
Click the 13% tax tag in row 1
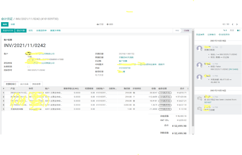(x=165, y=93)
